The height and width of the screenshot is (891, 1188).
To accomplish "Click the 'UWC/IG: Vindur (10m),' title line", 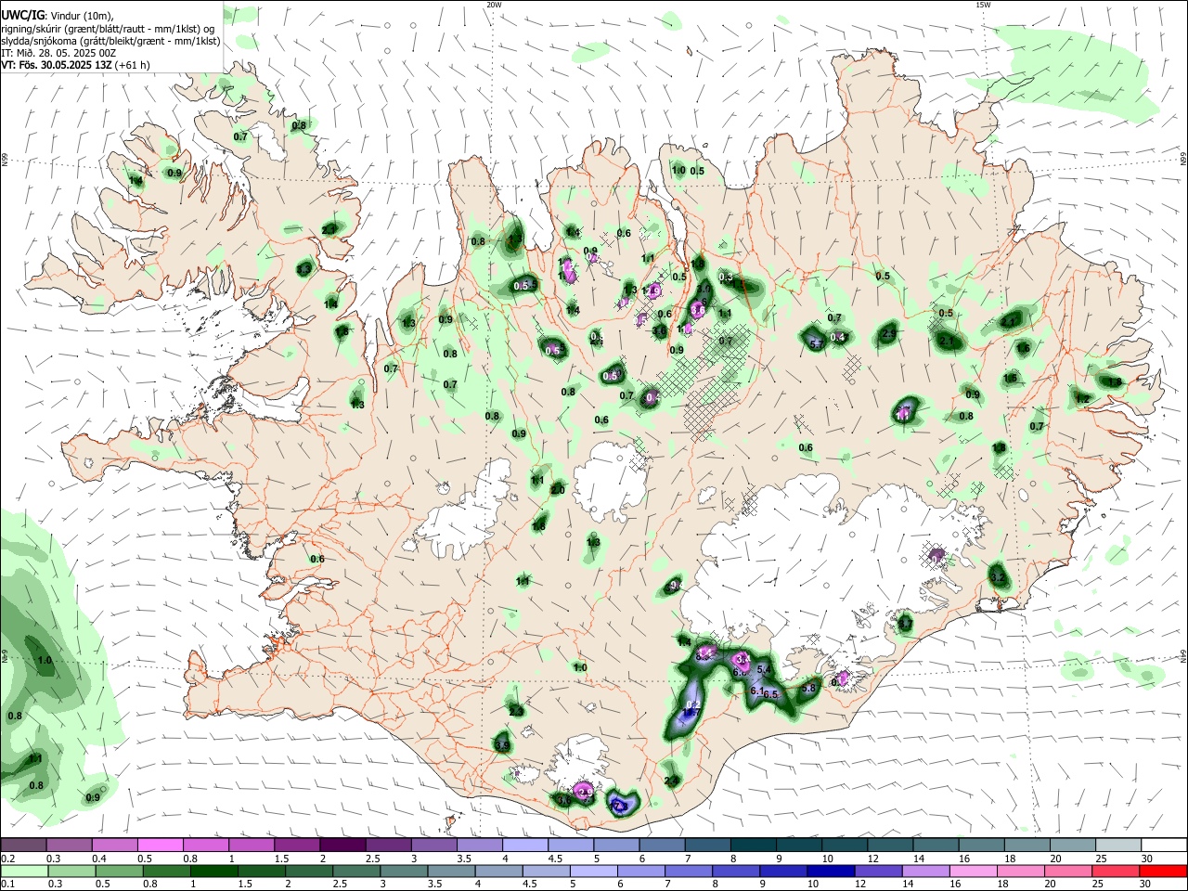I will (58, 16).
